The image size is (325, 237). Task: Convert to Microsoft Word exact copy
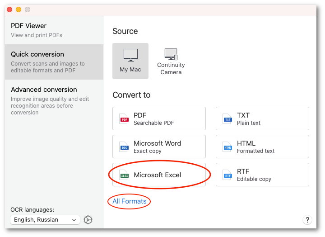pyautogui.click(x=159, y=147)
